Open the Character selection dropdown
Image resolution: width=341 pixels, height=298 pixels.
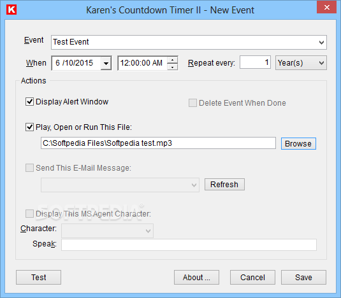107,231
